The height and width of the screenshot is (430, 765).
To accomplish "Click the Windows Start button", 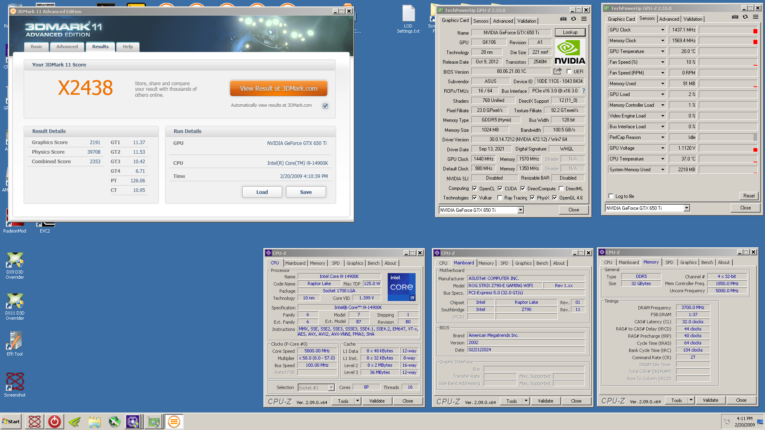I will tap(11, 422).
